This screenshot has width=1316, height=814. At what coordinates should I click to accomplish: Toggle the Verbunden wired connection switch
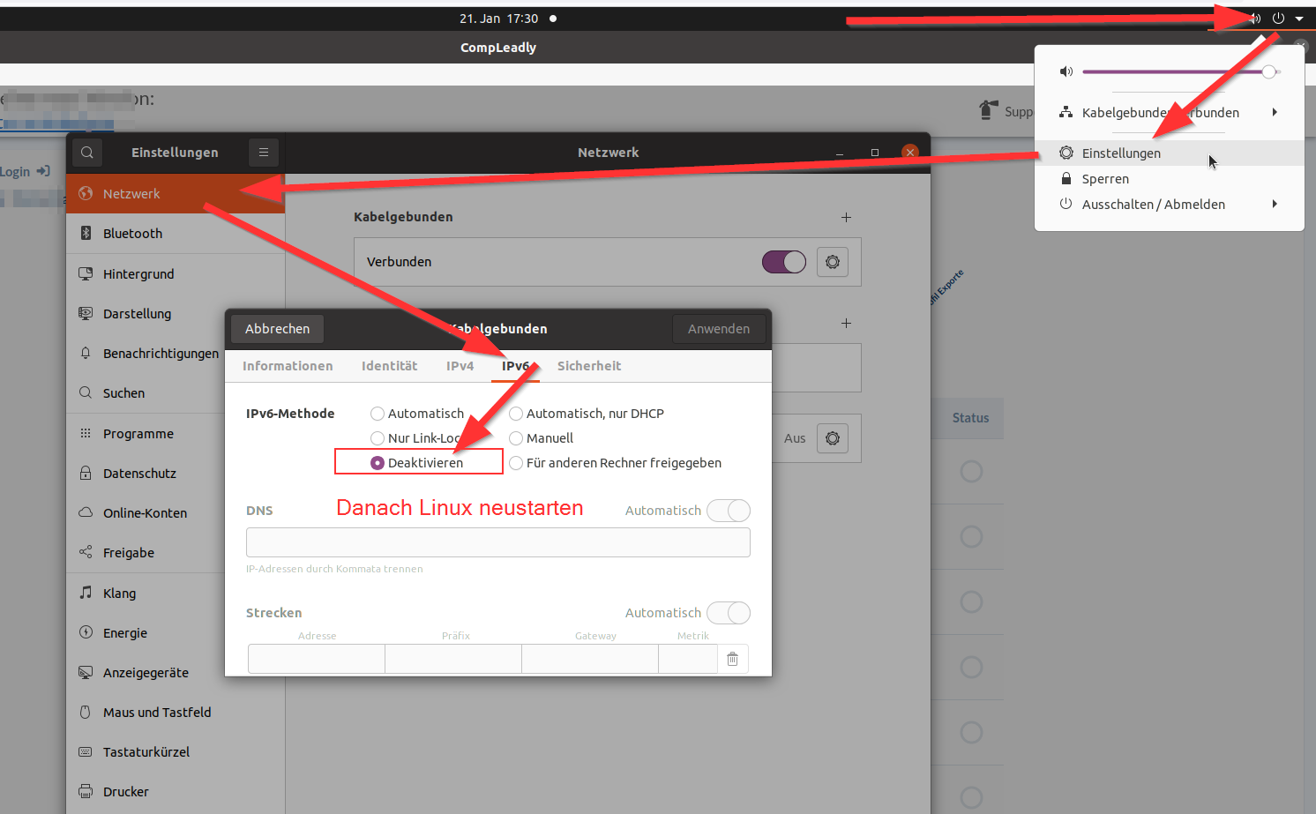point(783,262)
